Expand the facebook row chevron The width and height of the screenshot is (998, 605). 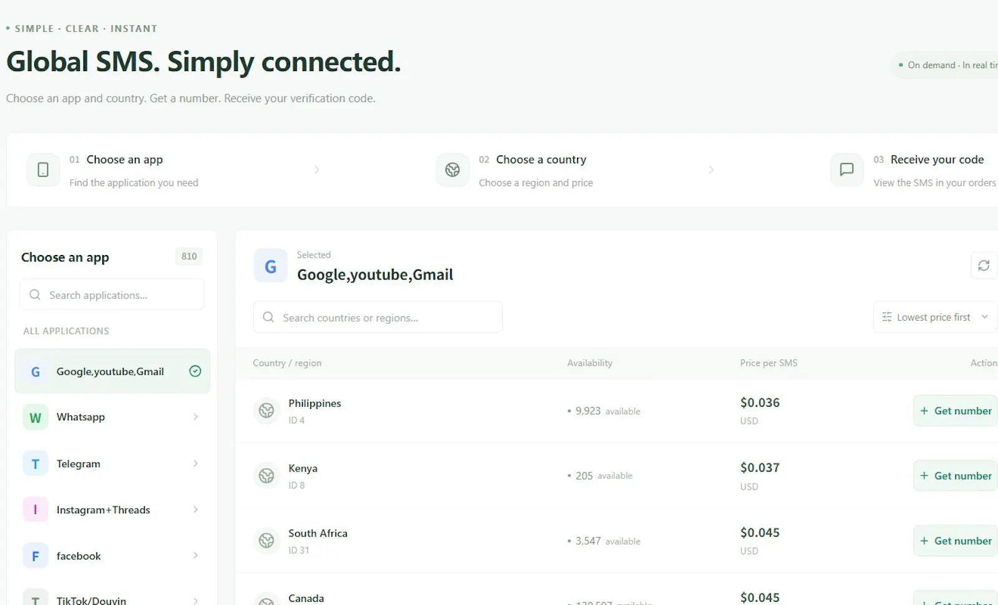click(x=196, y=555)
